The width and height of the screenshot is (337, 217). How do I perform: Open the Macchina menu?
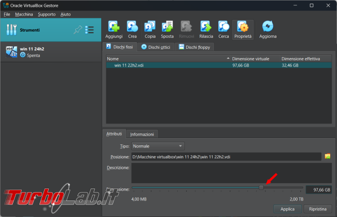click(24, 15)
